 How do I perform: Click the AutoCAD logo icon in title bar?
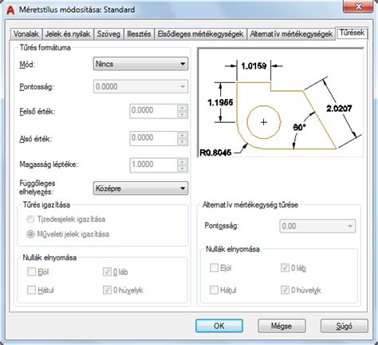(x=10, y=10)
